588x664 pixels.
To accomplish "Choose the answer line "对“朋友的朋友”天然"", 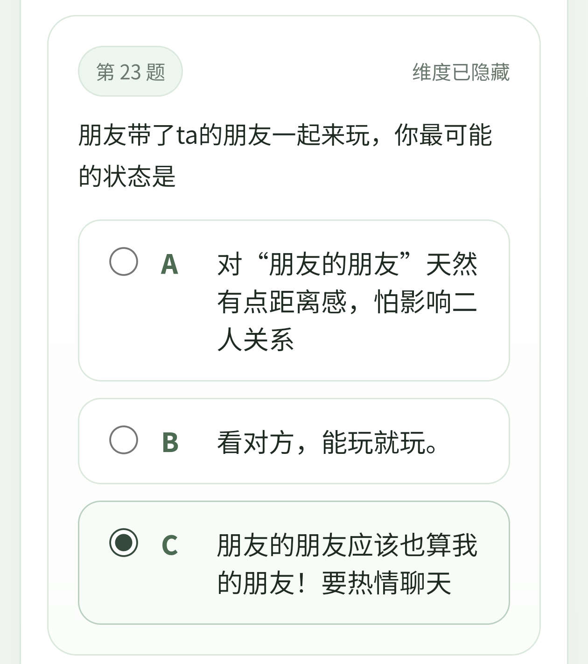I will tap(347, 264).
